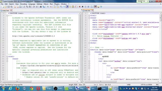Viewport: 162px width, 91px height.
Task: Toggle the highlighted indent guide button
Action: (x=67, y=7)
